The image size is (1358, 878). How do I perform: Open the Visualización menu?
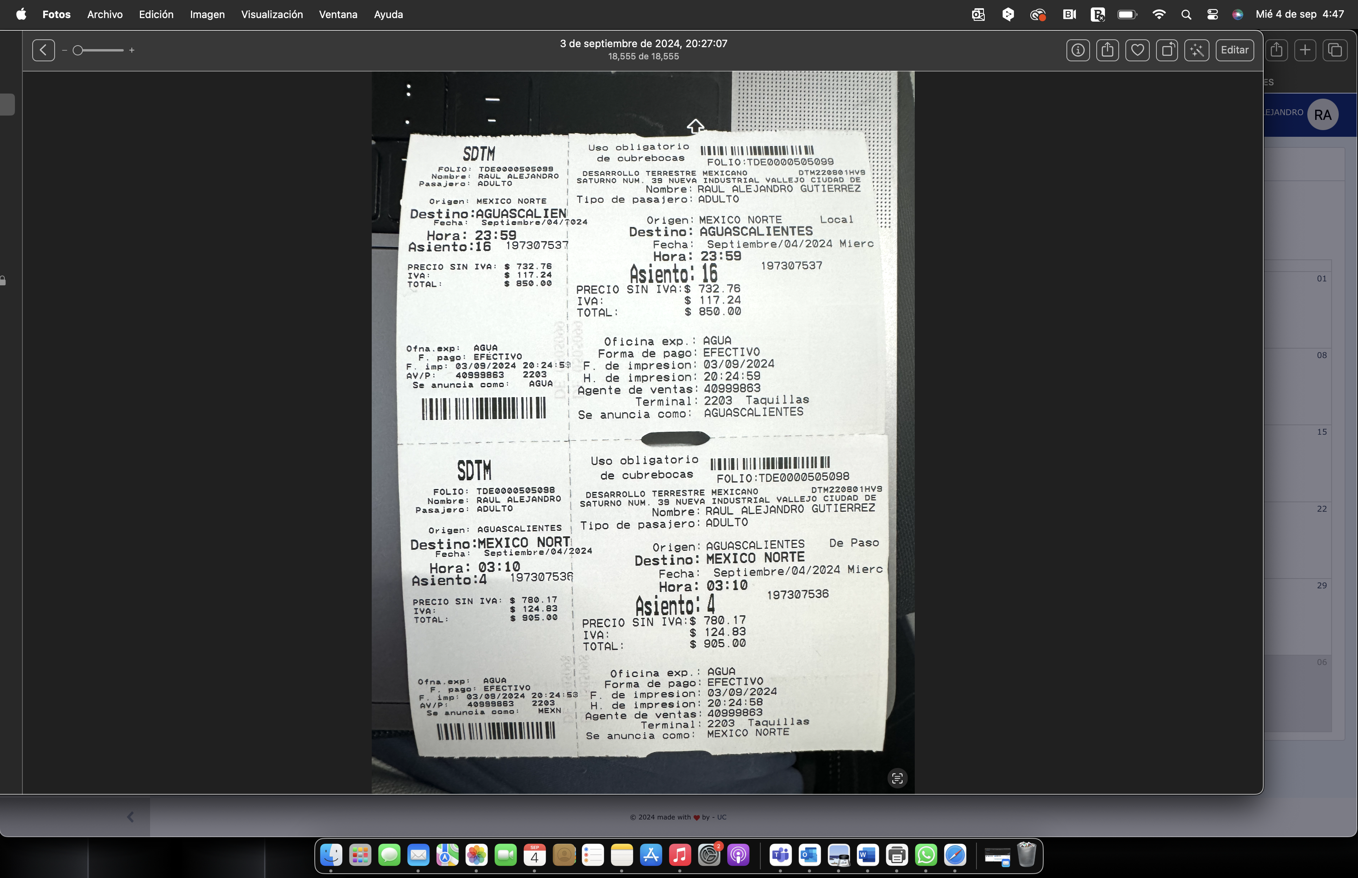click(x=272, y=14)
